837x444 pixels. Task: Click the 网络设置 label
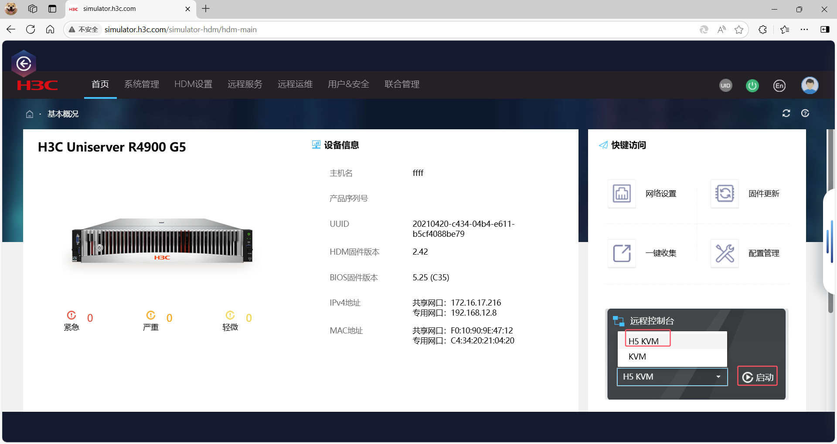[x=661, y=193]
